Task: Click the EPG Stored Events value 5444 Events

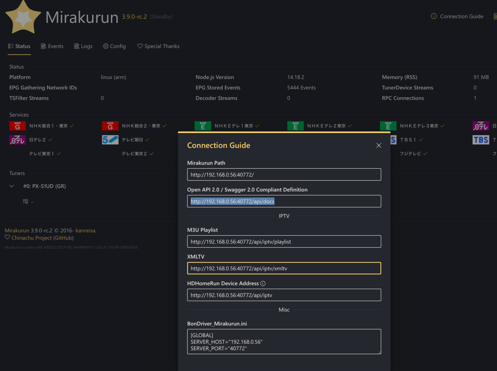Action: point(302,88)
